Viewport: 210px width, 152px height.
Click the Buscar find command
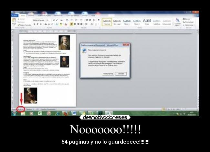187,19
